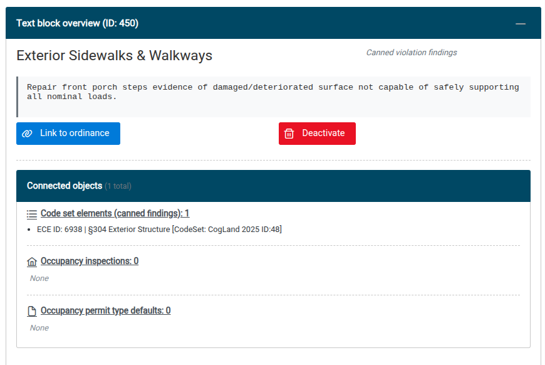Select the ECE ID: 6938 list entry
The width and height of the screenshot is (545, 365).
tap(159, 230)
